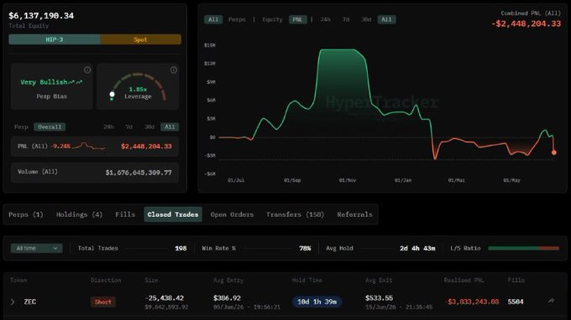Viewport: 571px width, 320px height.
Task: Open Leverage info icon
Action: tap(174, 70)
